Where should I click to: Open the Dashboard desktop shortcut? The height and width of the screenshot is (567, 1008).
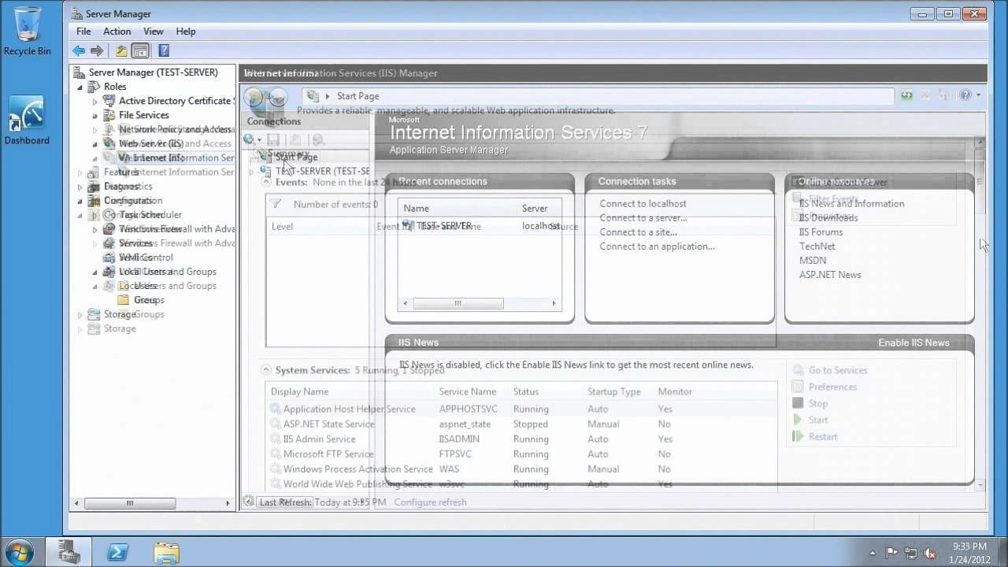tap(27, 120)
